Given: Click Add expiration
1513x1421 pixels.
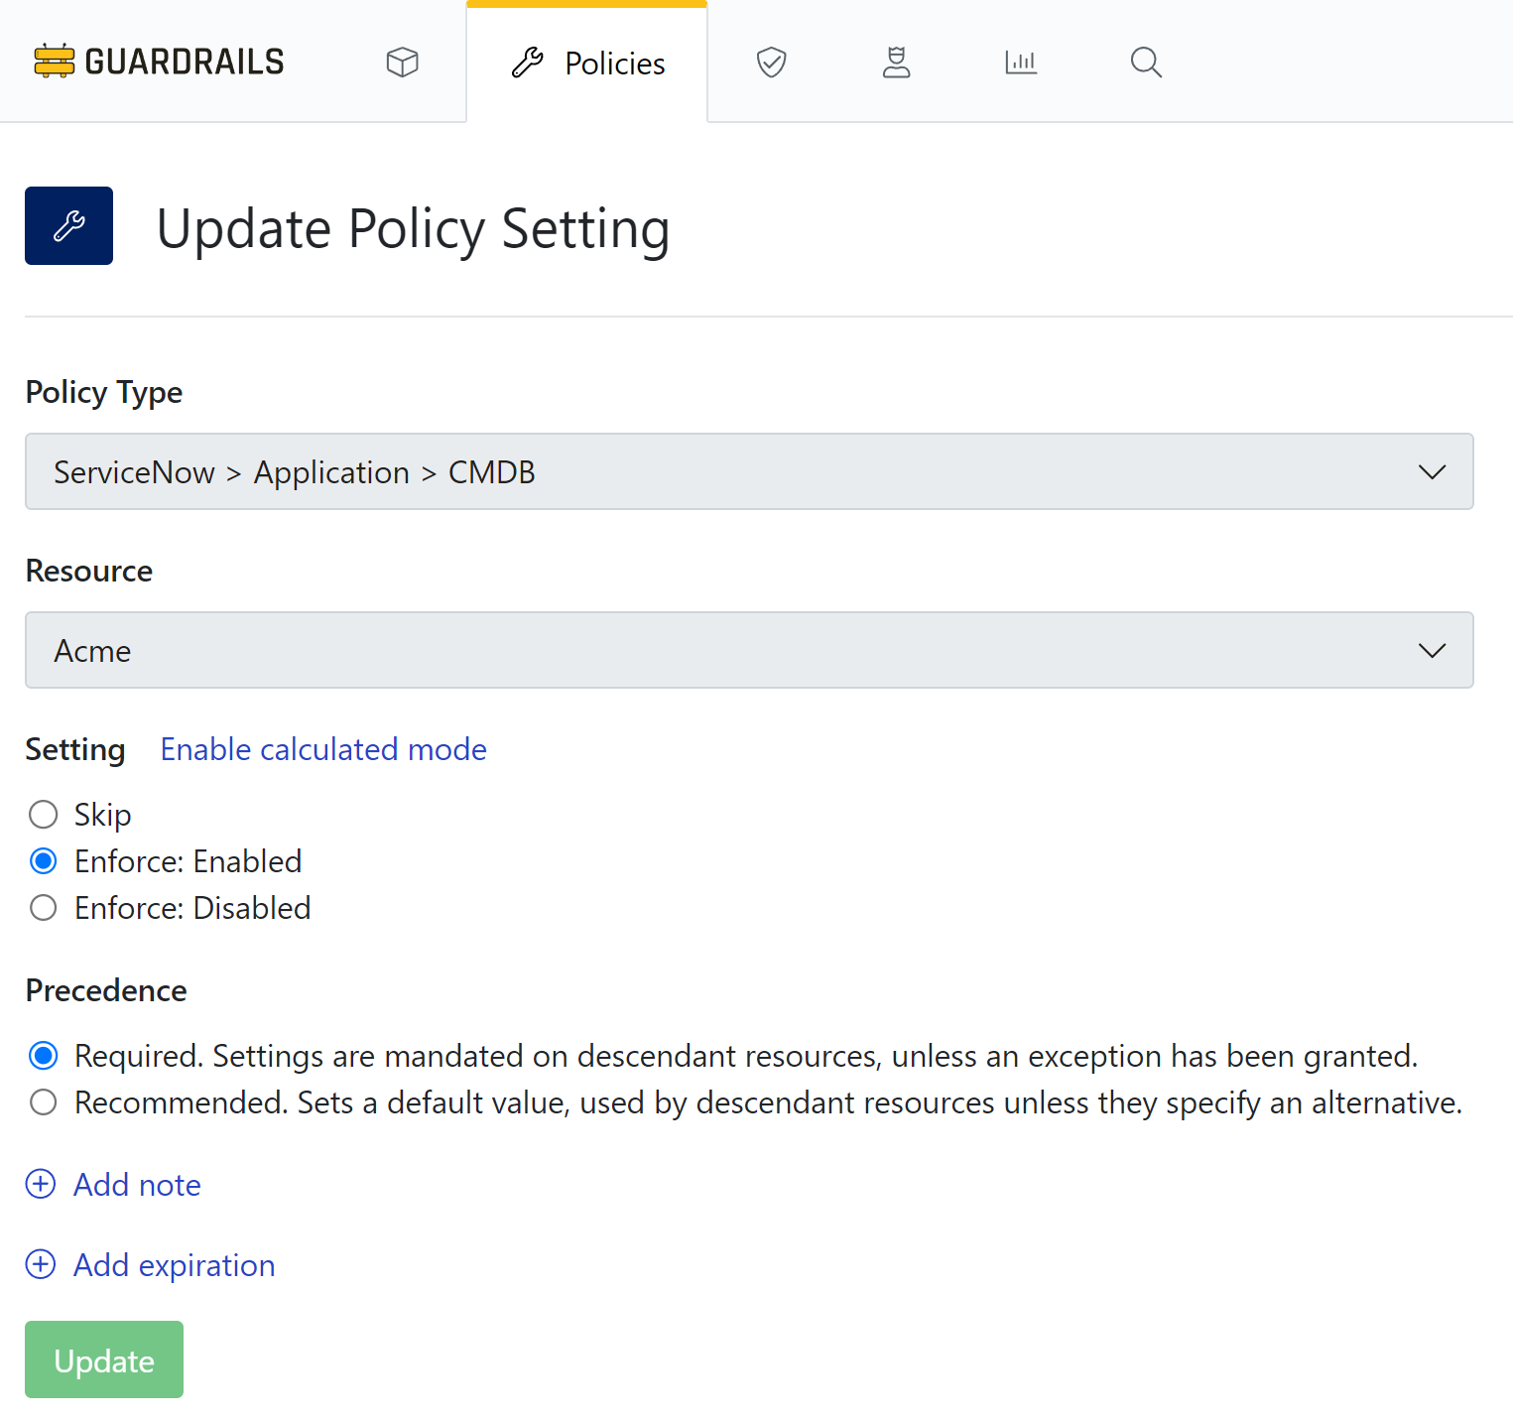Looking at the screenshot, I should [x=174, y=1264].
